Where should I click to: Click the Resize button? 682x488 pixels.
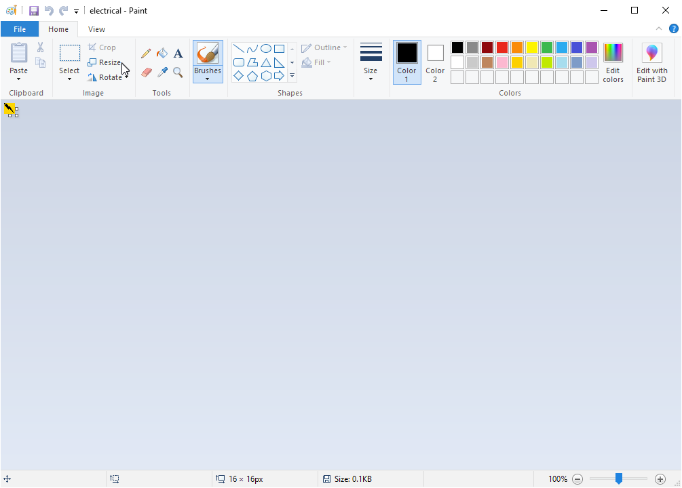pos(105,62)
